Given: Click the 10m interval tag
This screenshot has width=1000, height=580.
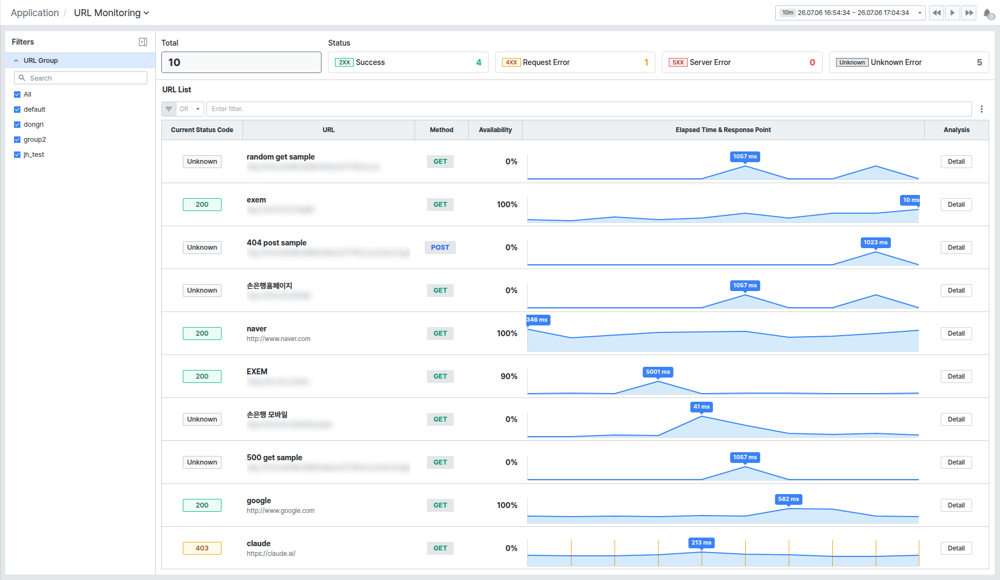Looking at the screenshot, I should pos(788,13).
